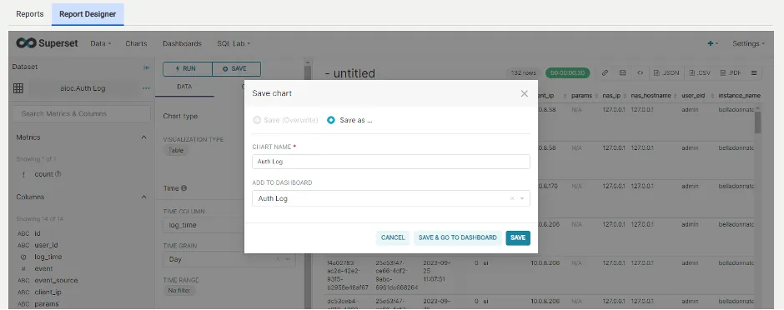Click the 132 rows label
The height and width of the screenshot is (310, 784).
click(x=524, y=72)
